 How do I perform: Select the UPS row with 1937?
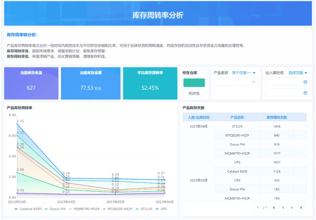pyautogui.click(x=261, y=162)
